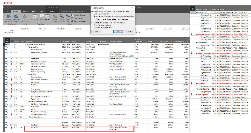Click Clear Leveling
This screenshot has width=251, height=133.
click(77, 18)
